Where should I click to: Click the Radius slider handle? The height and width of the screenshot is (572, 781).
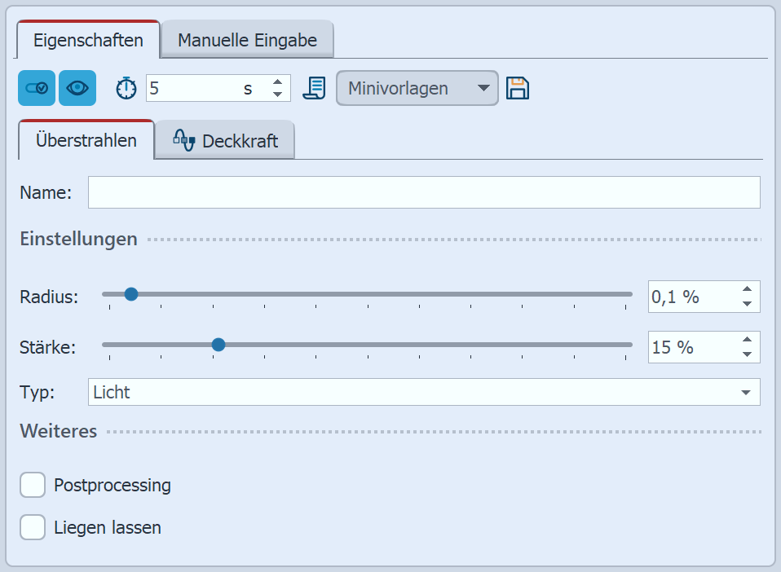tap(130, 294)
